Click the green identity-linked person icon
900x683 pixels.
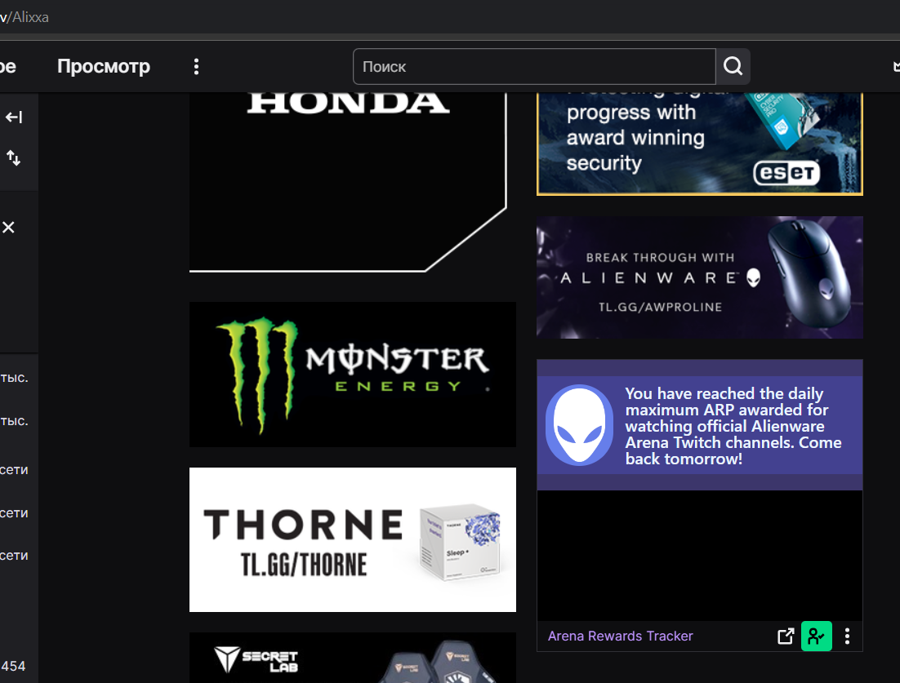point(816,636)
